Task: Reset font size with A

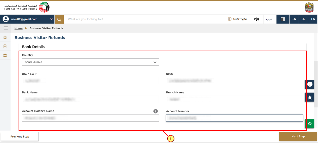Action: 303,19
